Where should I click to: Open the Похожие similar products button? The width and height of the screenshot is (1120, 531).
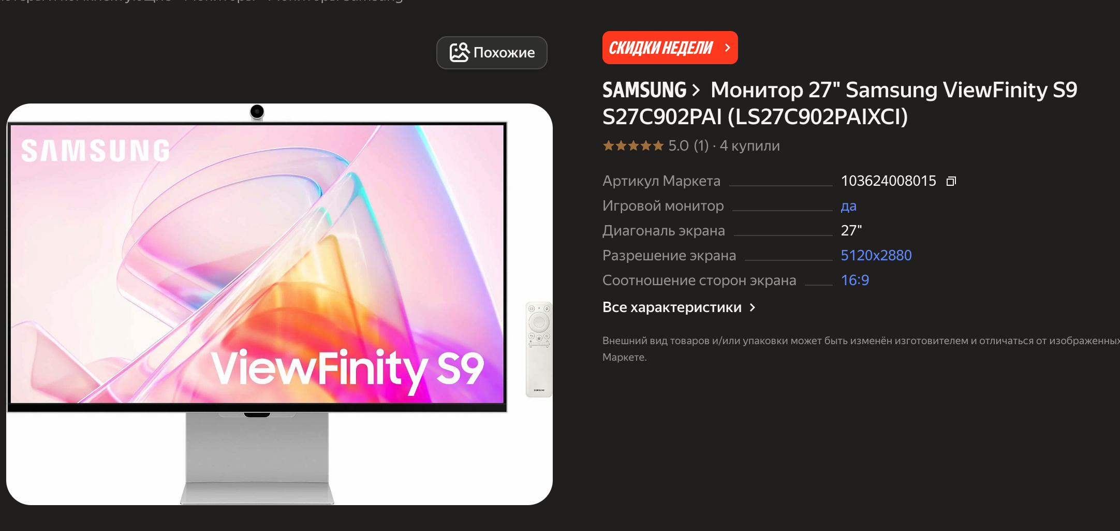[x=492, y=53]
